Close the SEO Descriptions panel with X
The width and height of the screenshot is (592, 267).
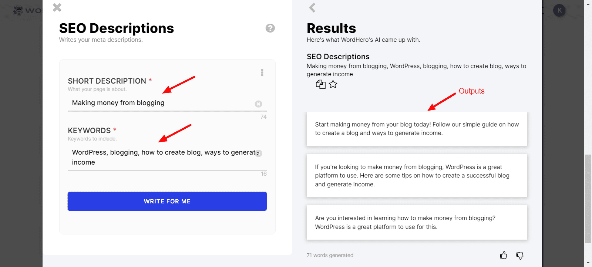pyautogui.click(x=57, y=7)
